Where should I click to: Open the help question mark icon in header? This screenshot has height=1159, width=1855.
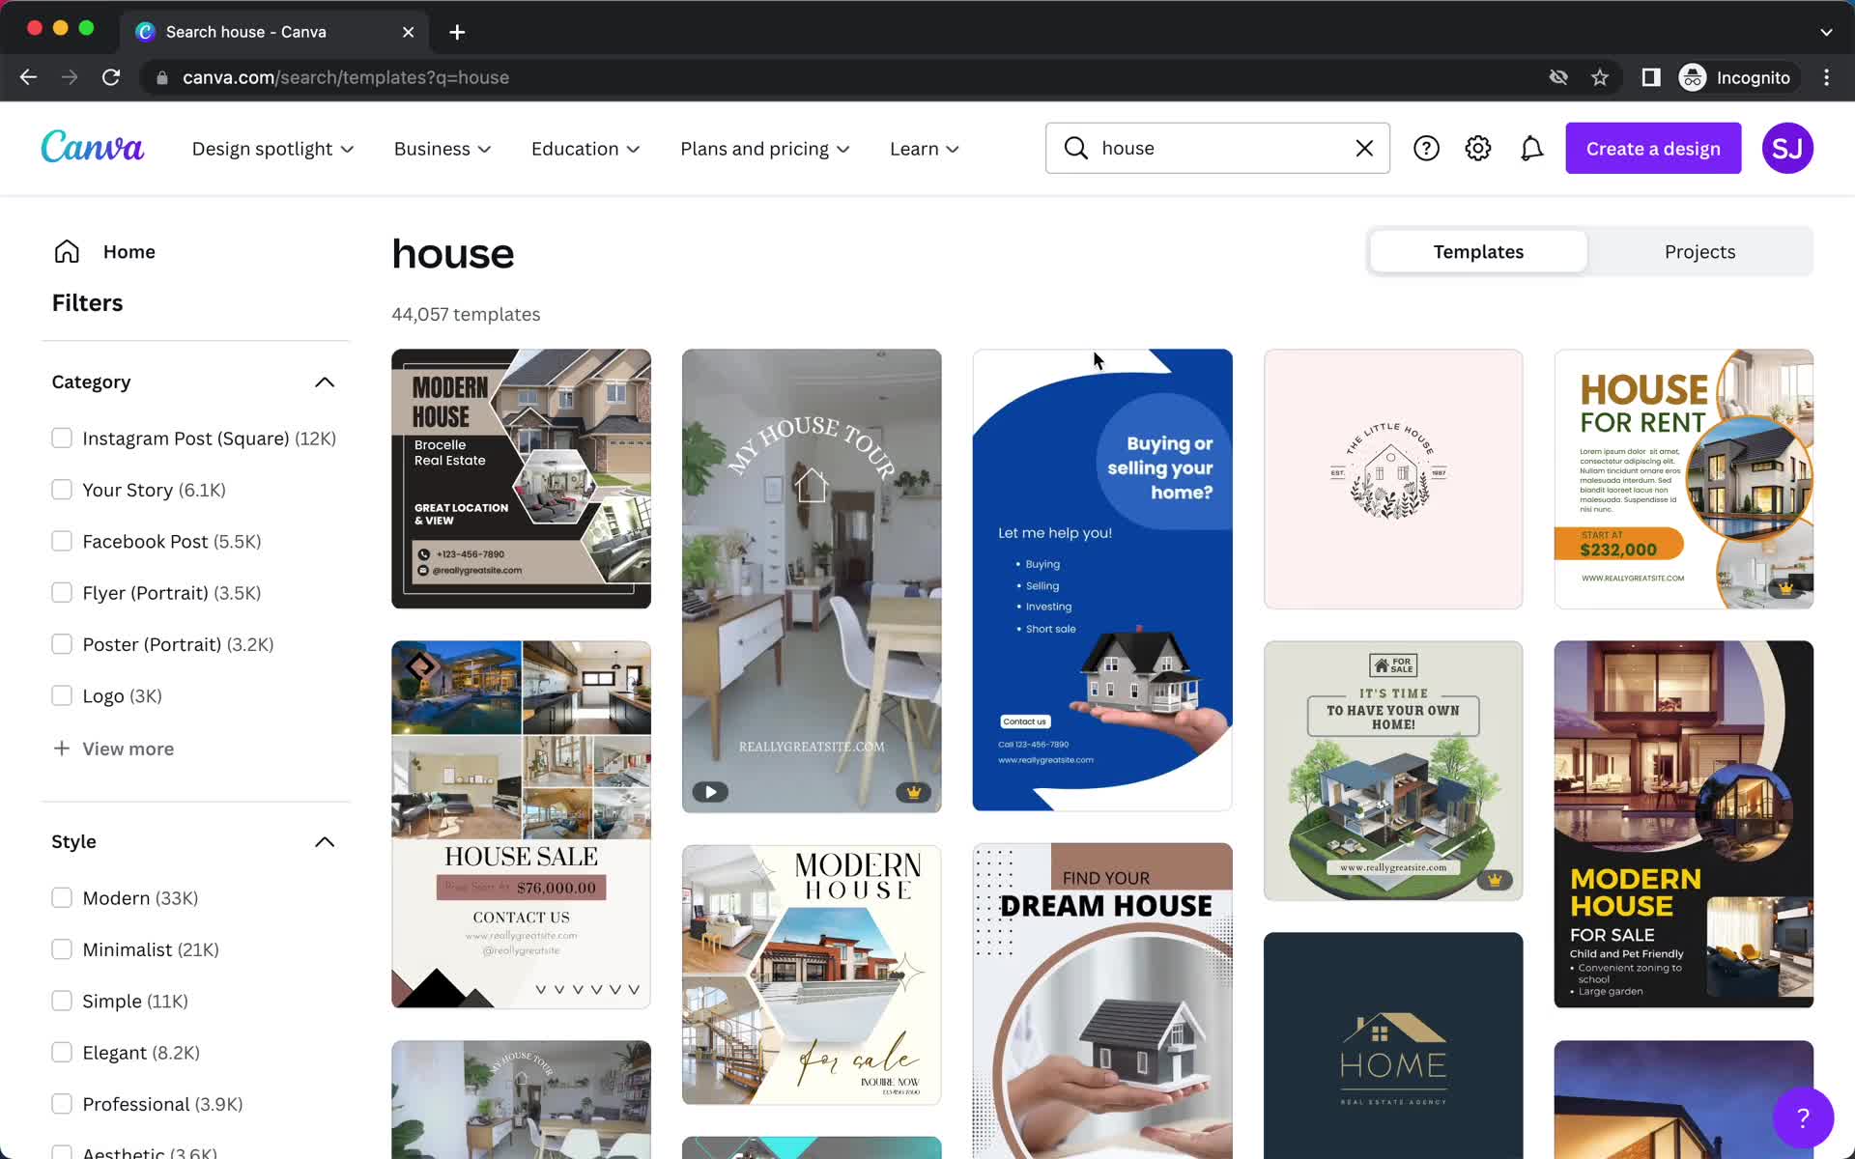(1426, 148)
